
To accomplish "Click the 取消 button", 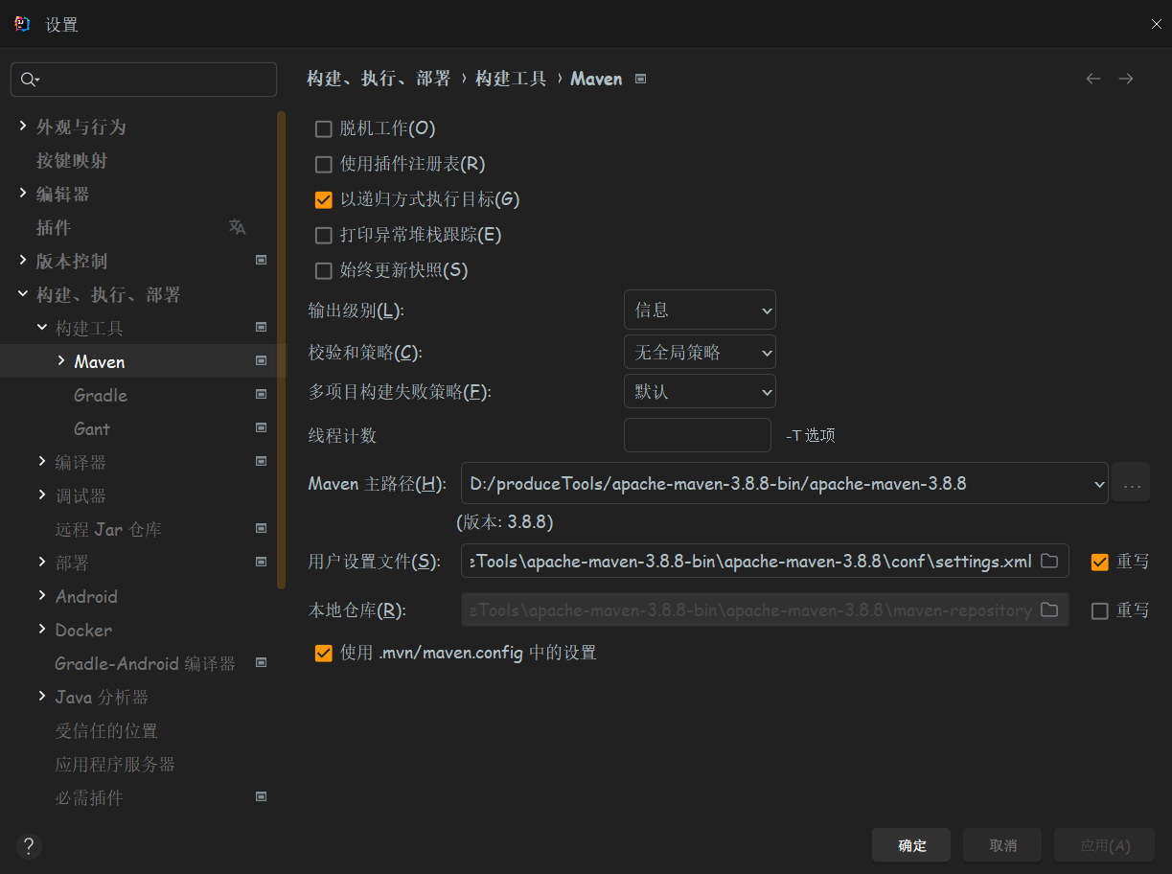I will point(1002,845).
